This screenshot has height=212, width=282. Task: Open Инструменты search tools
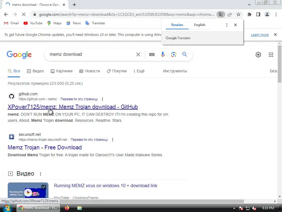tap(175, 71)
